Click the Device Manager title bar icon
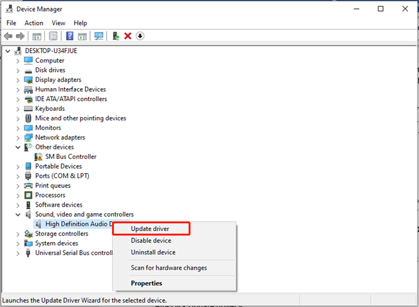Viewport: 419px width, 307px height. click(10, 9)
